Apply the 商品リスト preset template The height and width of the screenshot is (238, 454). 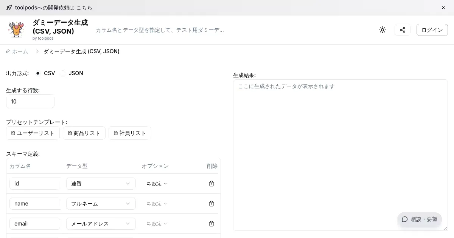[84, 133]
